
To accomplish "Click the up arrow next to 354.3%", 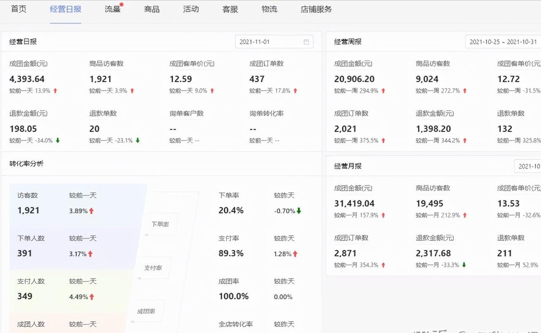I will [x=383, y=265].
